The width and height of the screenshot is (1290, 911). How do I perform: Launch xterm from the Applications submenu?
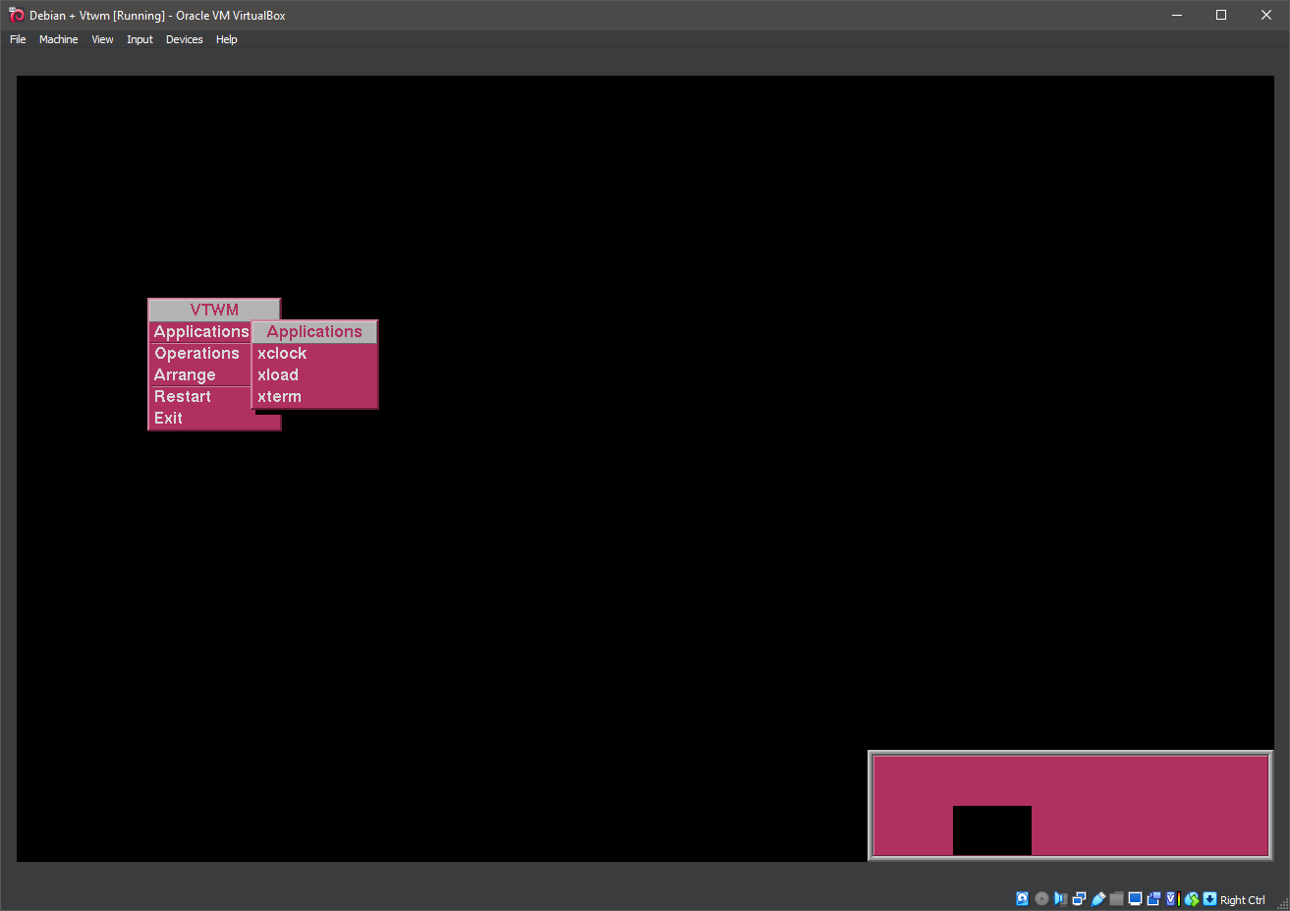coord(279,396)
